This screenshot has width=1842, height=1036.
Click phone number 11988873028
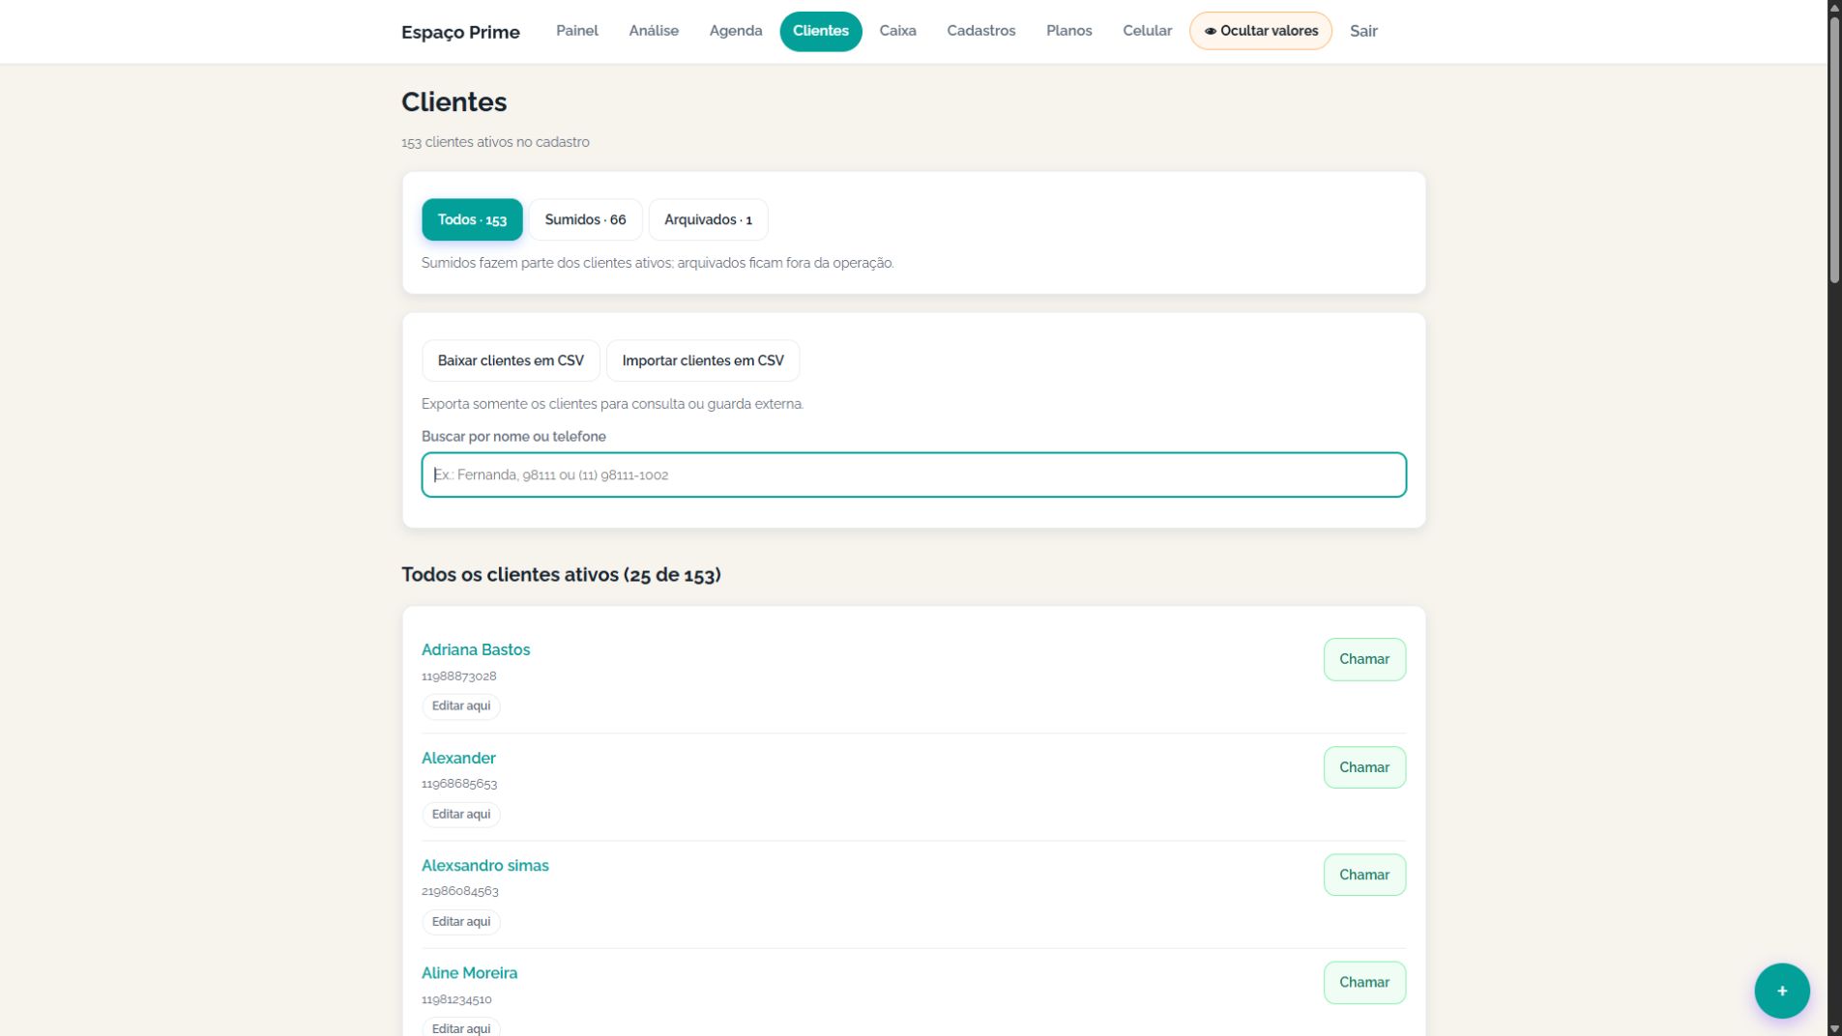tap(459, 676)
